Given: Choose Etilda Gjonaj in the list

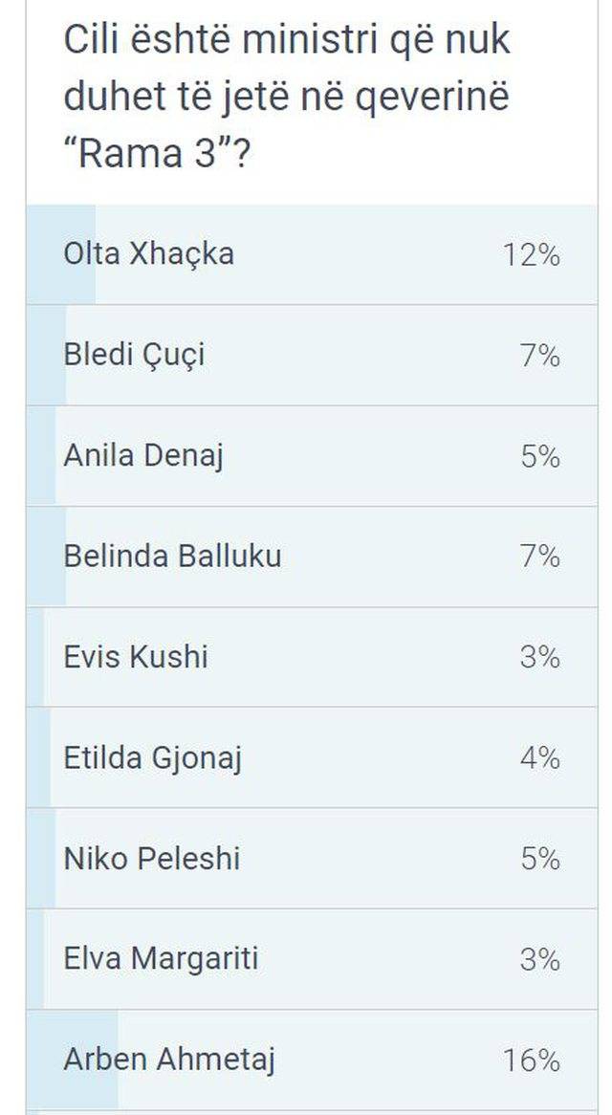Looking at the screenshot, I should pos(312,757).
